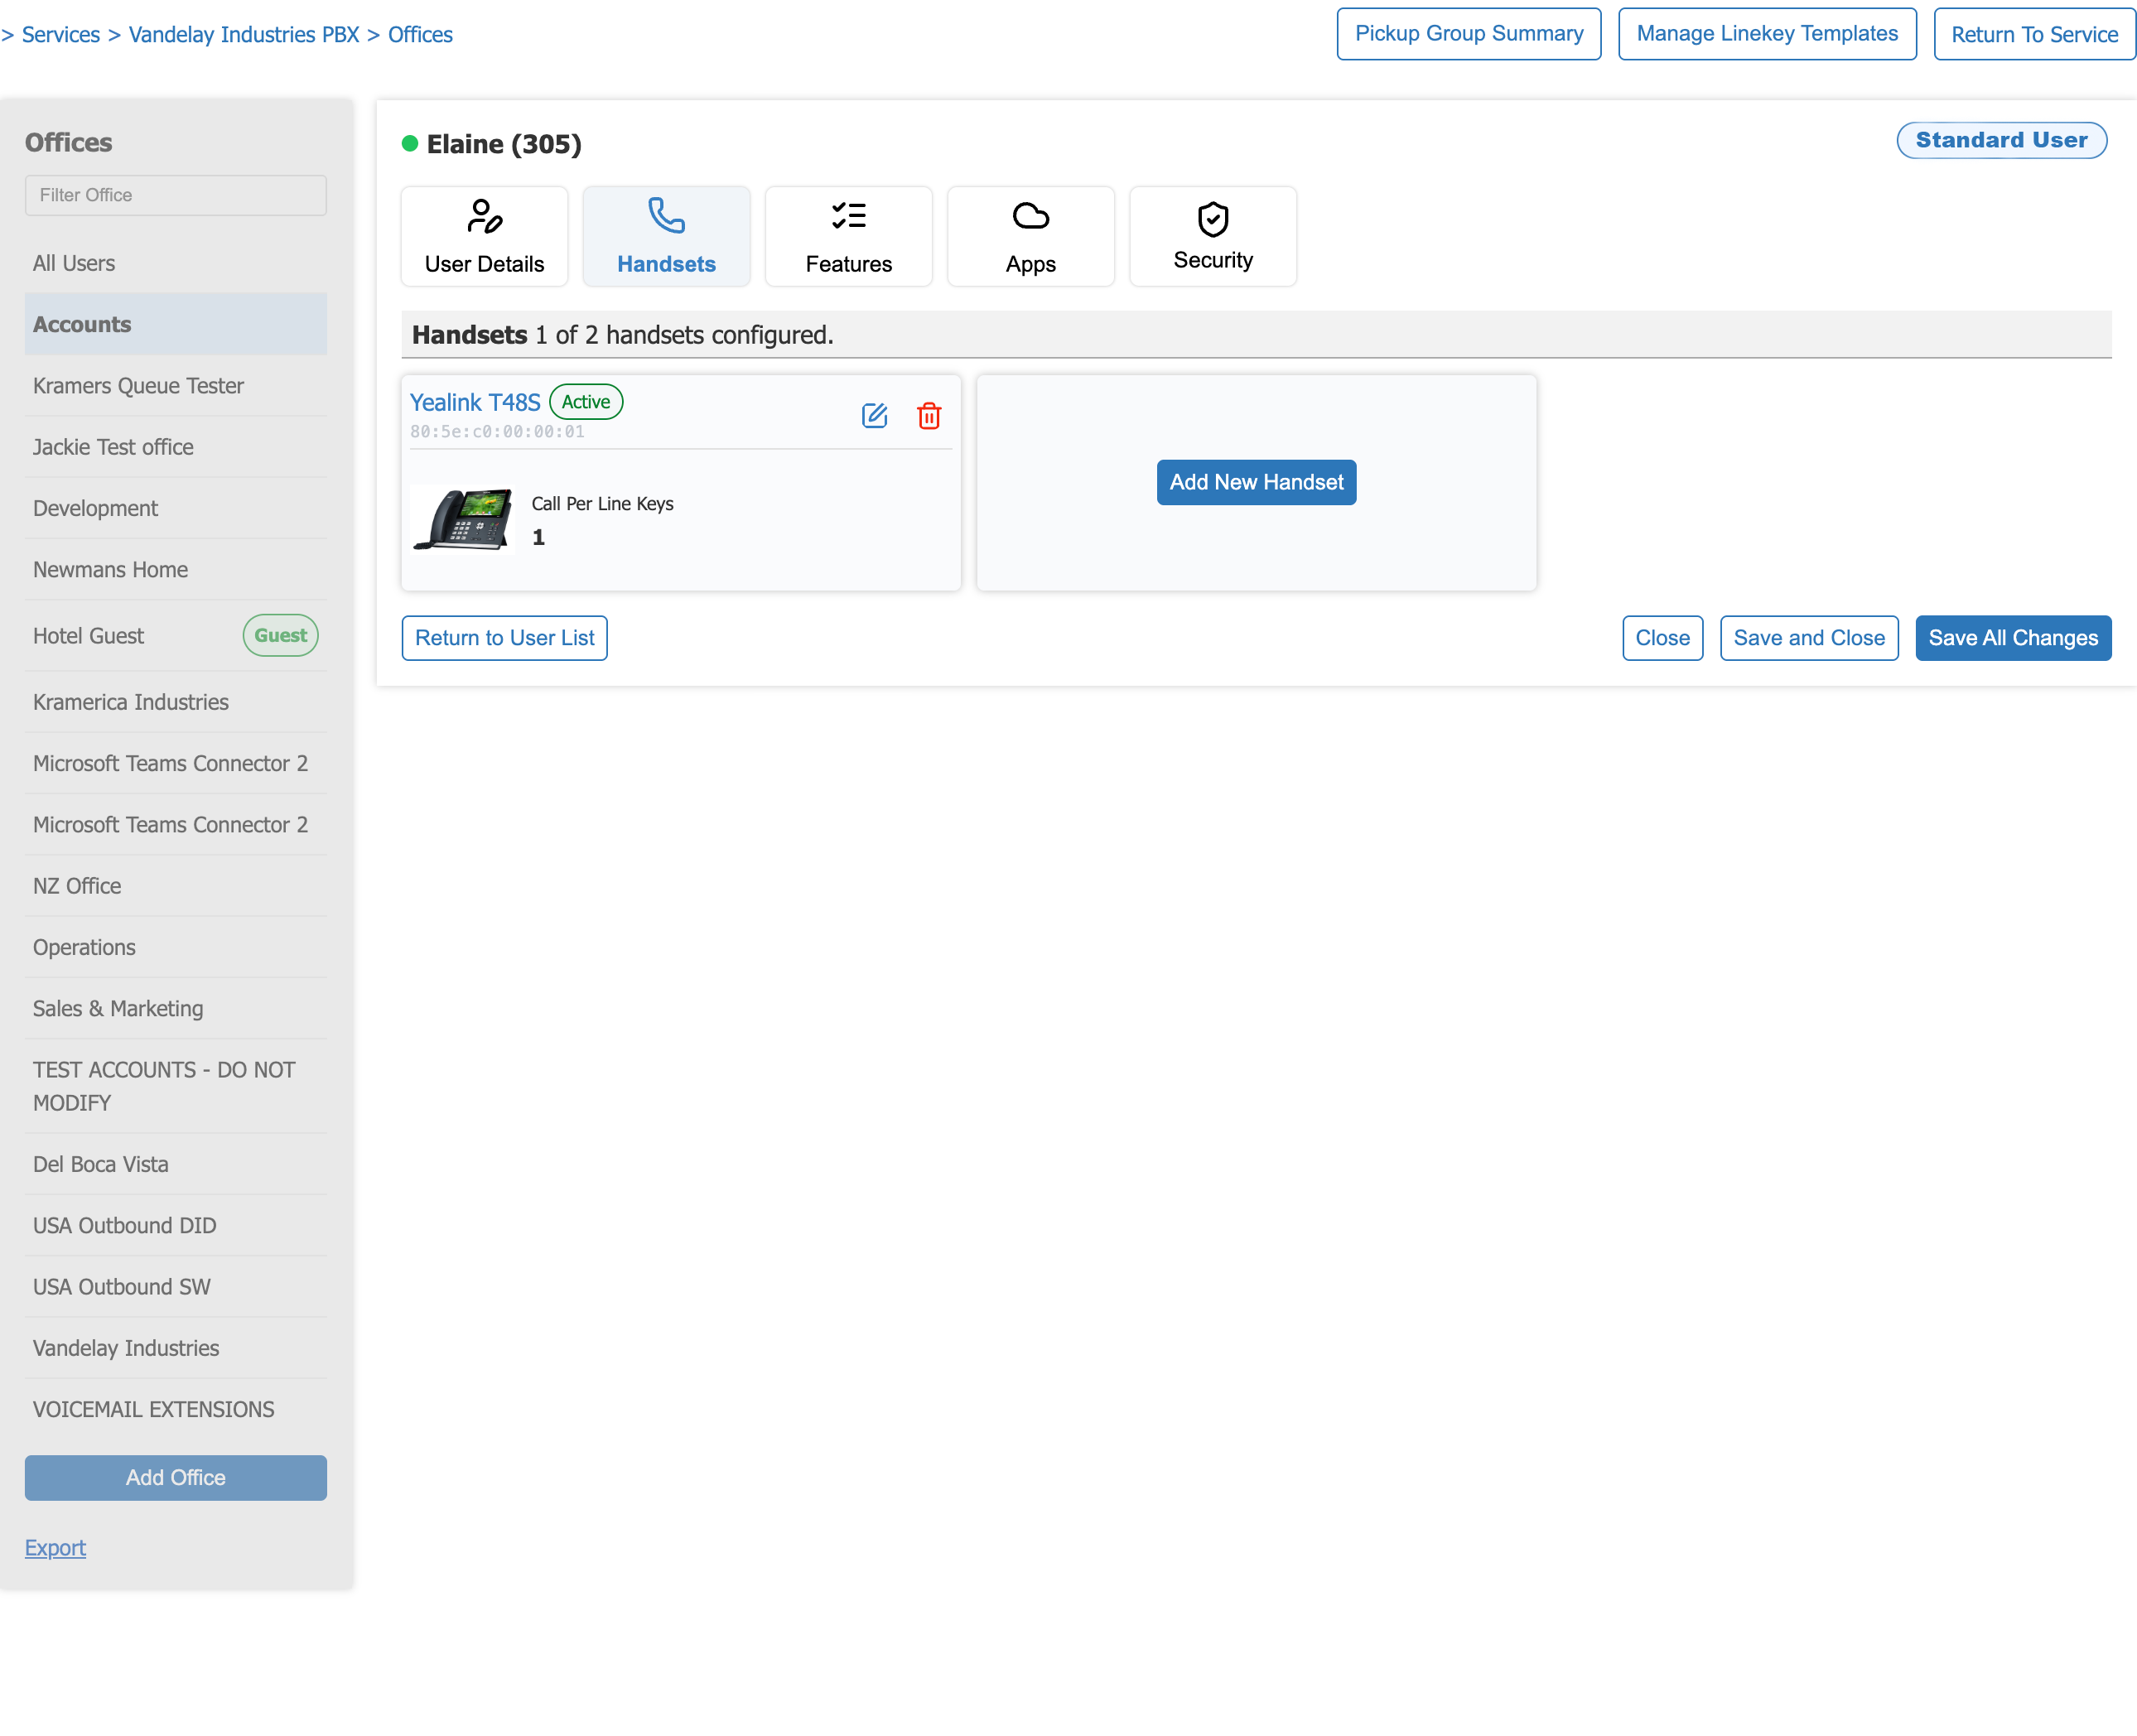Viewport: 2137px width, 1736px height.
Task: Click Add New Handset button
Action: 1256,482
